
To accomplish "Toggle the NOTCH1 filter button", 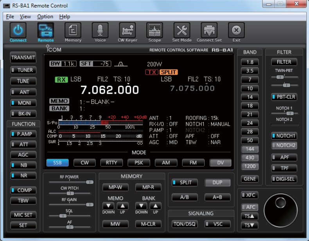I will (x=284, y=136).
